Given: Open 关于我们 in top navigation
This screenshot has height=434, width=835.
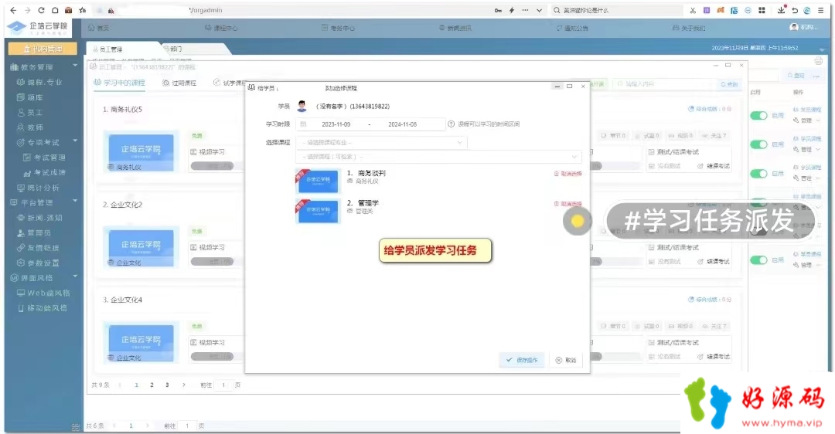Looking at the screenshot, I should (x=689, y=28).
